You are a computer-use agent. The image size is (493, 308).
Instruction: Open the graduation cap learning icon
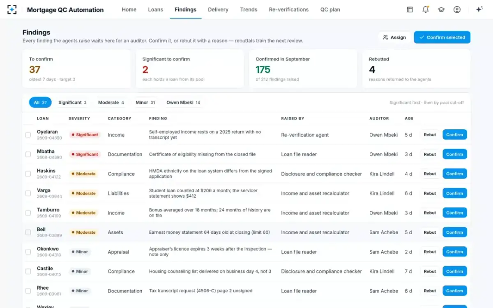pyautogui.click(x=441, y=9)
